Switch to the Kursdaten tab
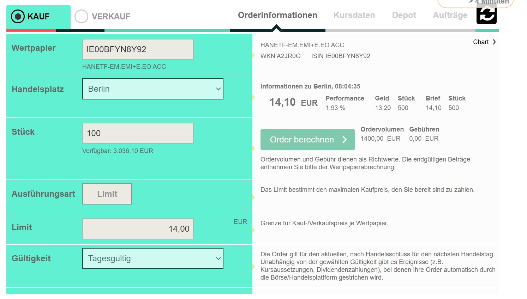The width and height of the screenshot is (527, 299). click(x=354, y=15)
